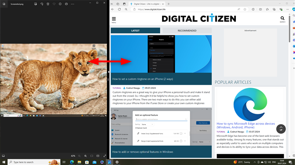Click the Edge workspaces icon
The width and height of the screenshot is (295, 165).
point(118,4)
